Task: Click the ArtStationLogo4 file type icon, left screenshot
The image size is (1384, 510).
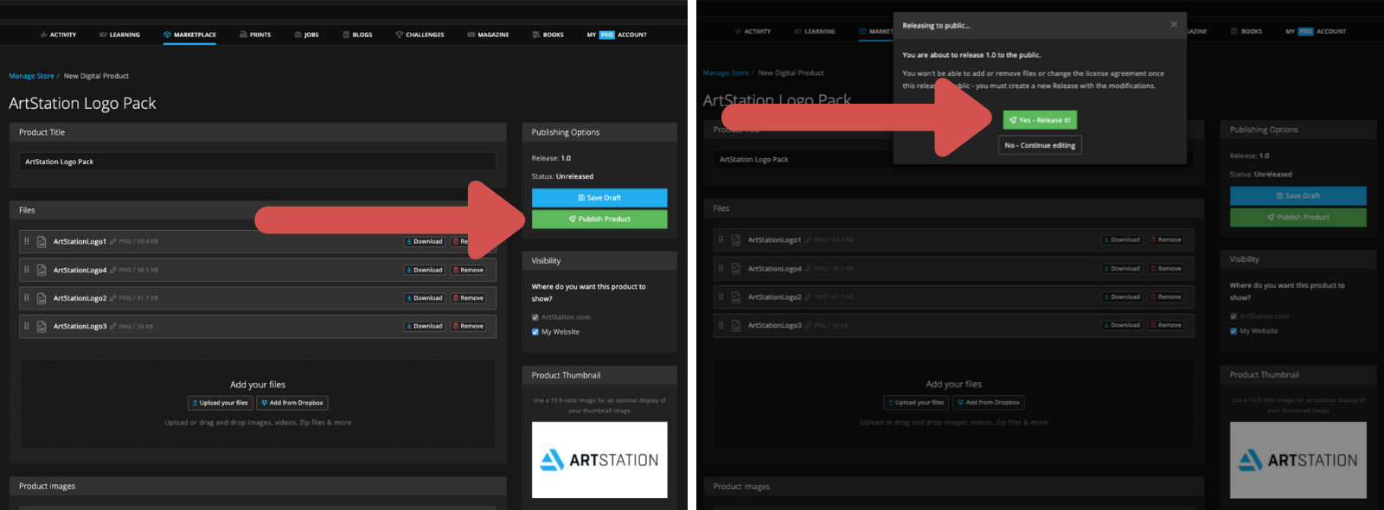Action: click(x=42, y=270)
